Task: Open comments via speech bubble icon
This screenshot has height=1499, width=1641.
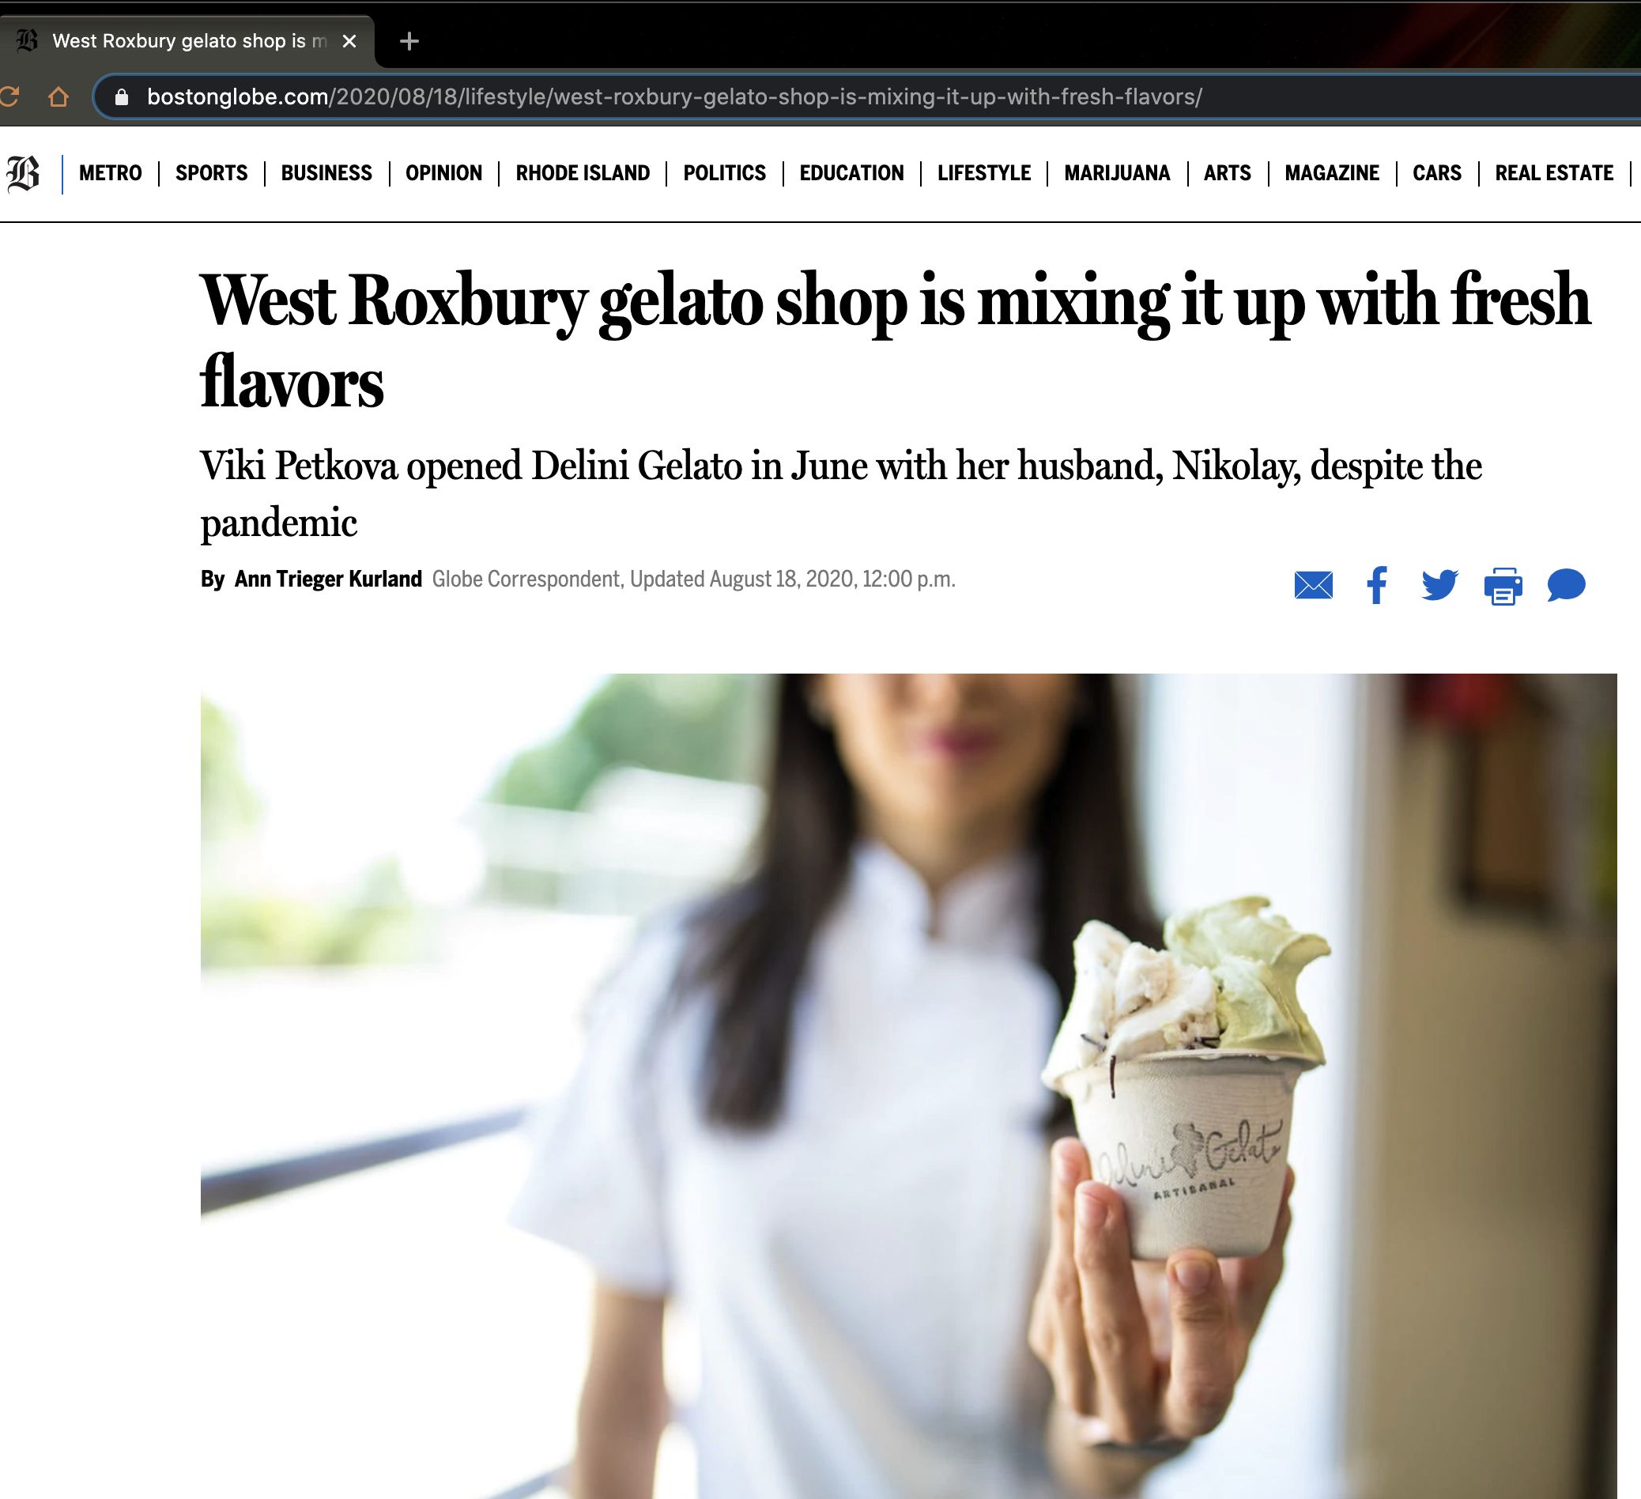Action: point(1566,585)
